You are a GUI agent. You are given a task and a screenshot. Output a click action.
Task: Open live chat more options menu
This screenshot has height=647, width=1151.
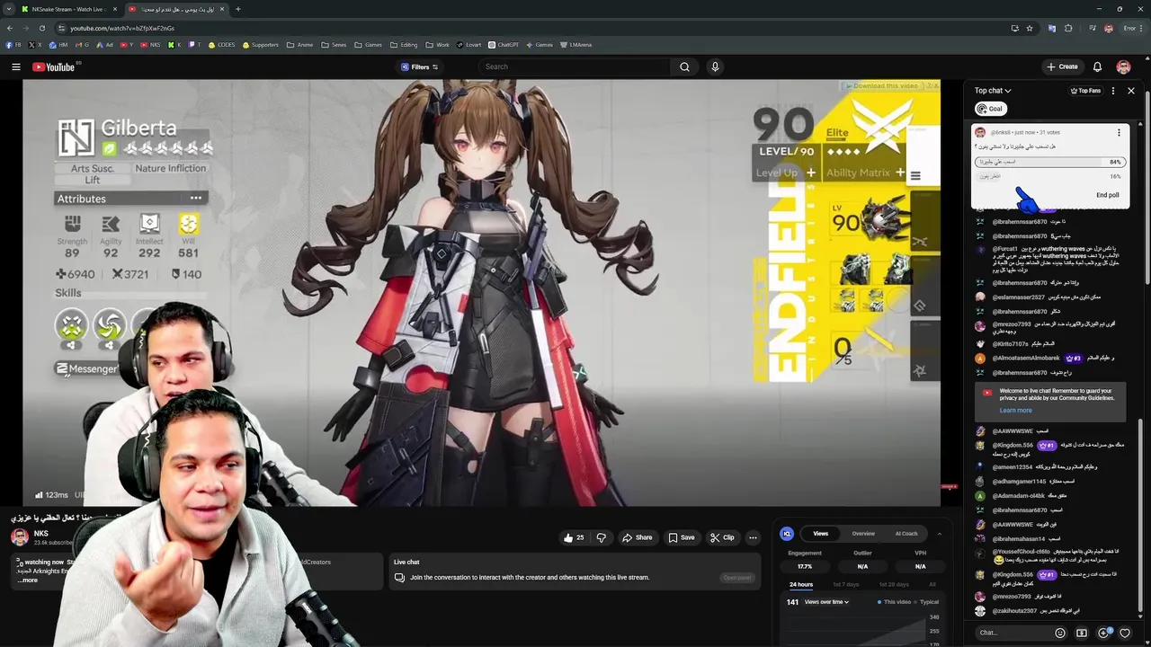tap(1113, 91)
